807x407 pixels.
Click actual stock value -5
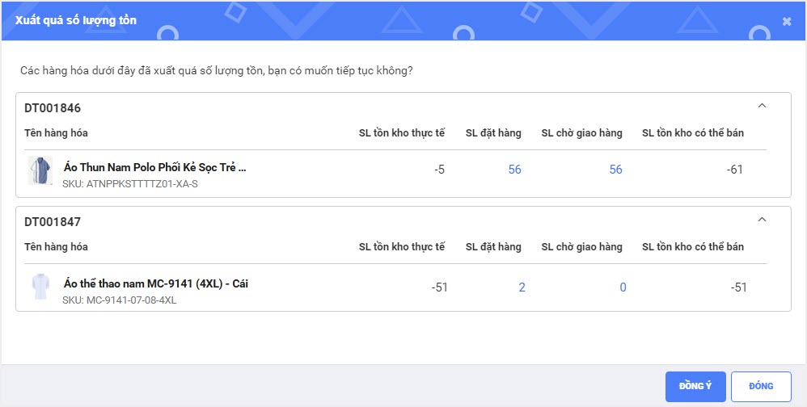(x=437, y=170)
